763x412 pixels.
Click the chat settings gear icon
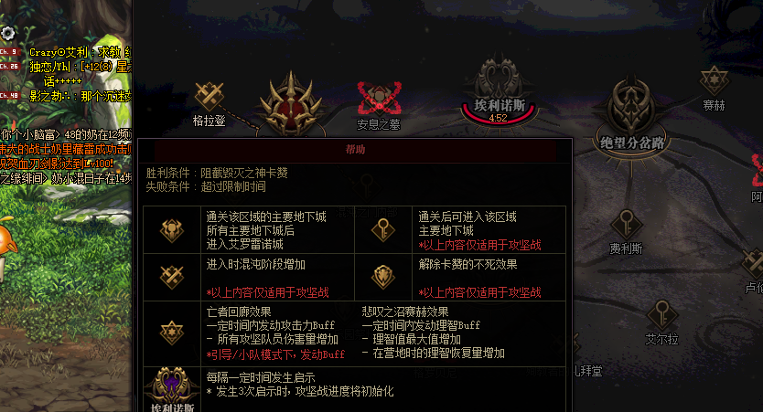(8, 33)
